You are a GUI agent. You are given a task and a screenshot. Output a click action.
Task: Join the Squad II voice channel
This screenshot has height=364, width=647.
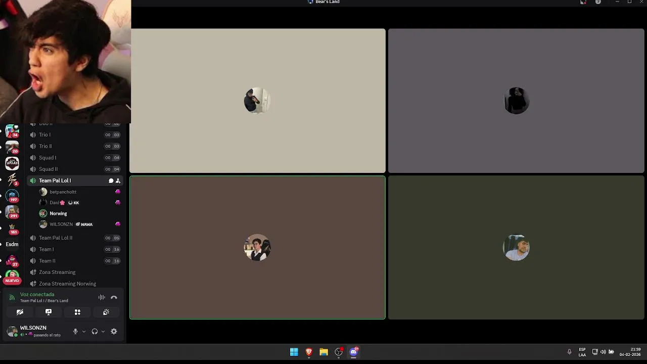click(75, 169)
